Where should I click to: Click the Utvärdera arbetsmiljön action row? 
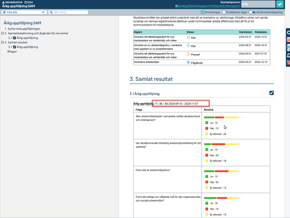click(x=202, y=62)
